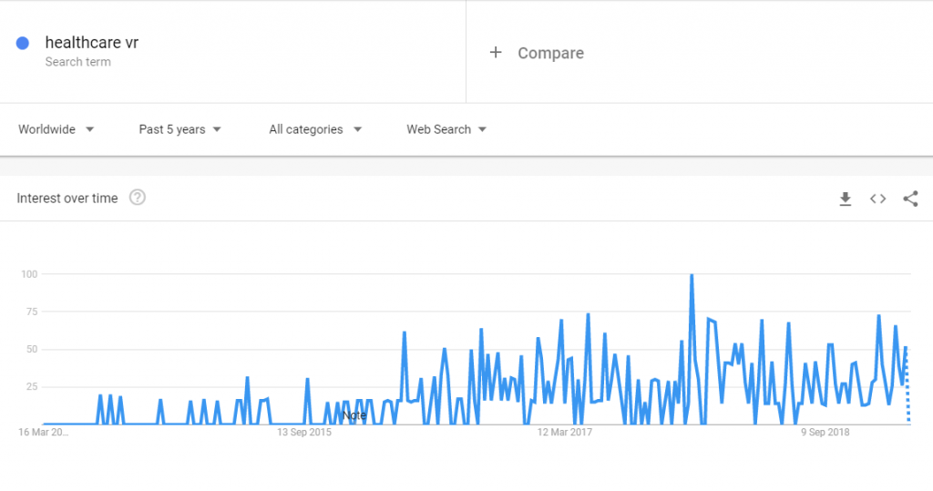Edit the healthcare vr search term

pyautogui.click(x=92, y=42)
